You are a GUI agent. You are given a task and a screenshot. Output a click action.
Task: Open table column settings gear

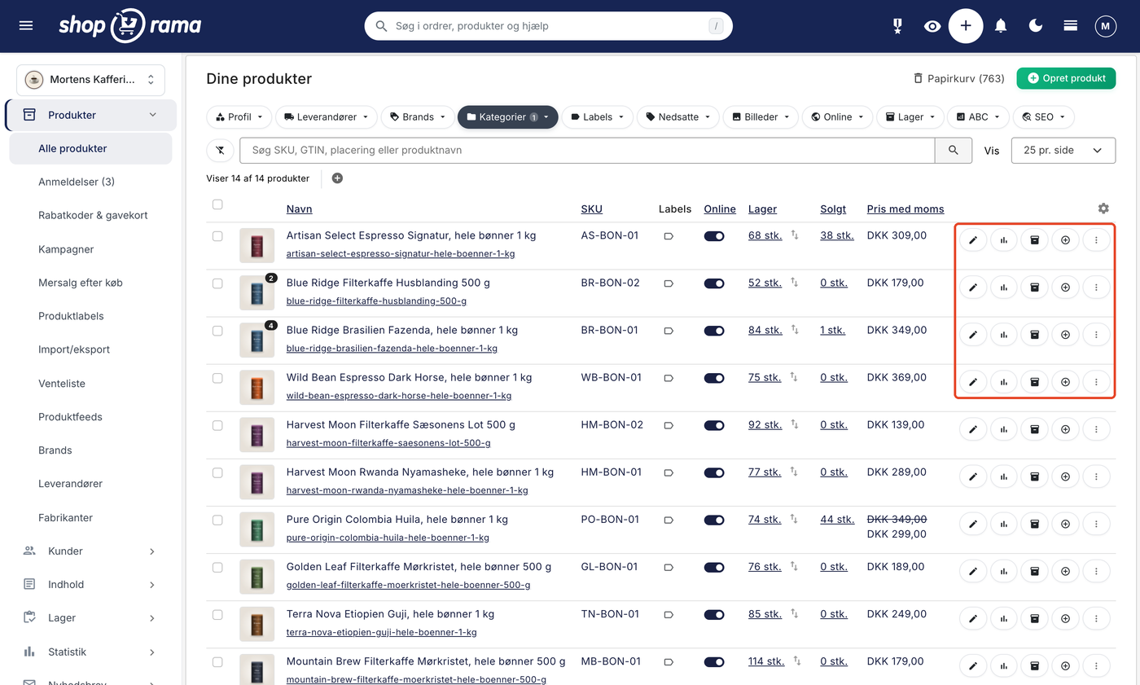click(x=1103, y=209)
